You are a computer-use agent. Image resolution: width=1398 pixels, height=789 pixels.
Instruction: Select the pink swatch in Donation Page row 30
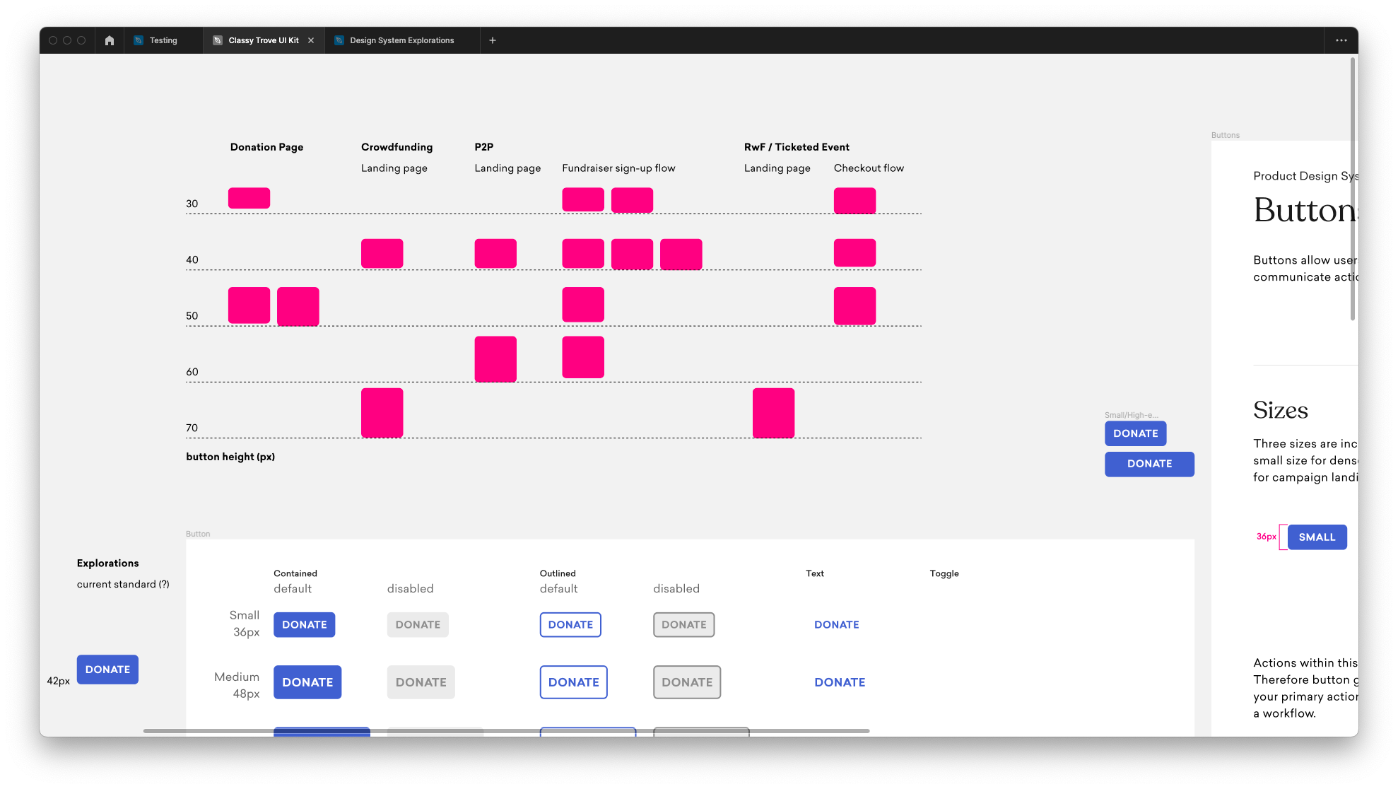(249, 198)
